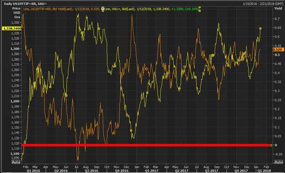This screenshot has height=173, width=285.
Task: Click the USD axis unit label
Action: 17,13
